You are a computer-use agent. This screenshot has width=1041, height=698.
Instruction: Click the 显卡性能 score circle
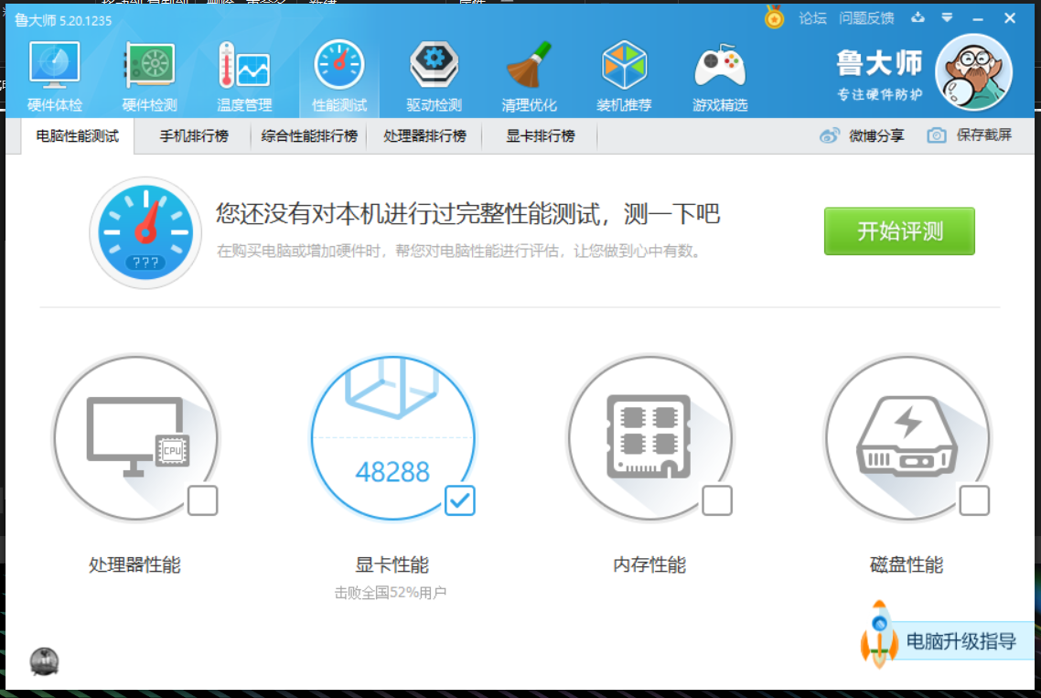(393, 438)
